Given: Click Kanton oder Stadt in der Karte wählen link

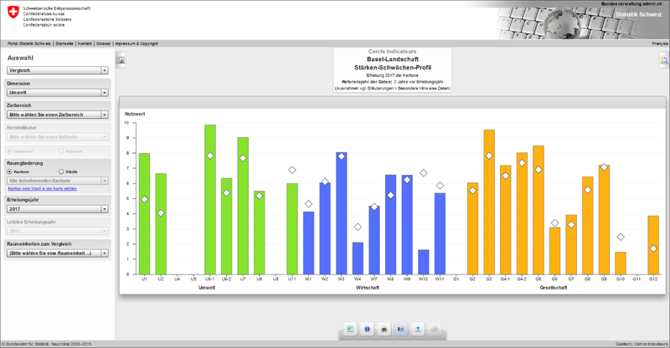Looking at the screenshot, I should pos(43,189).
